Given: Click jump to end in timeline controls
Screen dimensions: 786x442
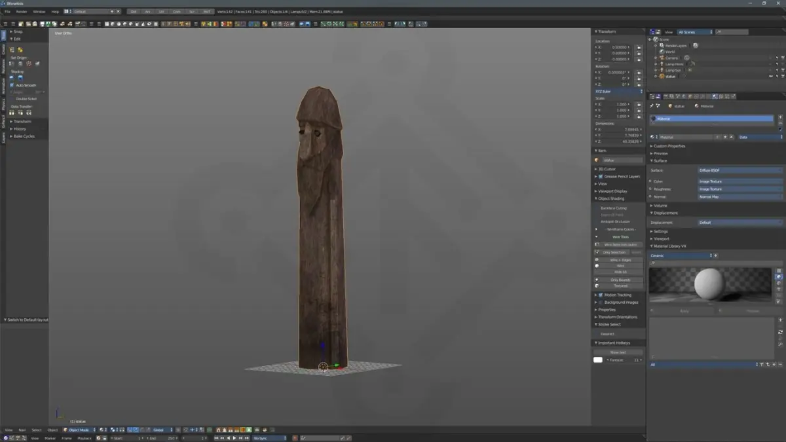Looking at the screenshot, I should tap(247, 438).
